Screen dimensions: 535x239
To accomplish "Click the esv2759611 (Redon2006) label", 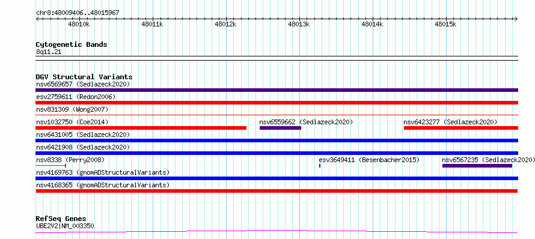I will (76, 97).
